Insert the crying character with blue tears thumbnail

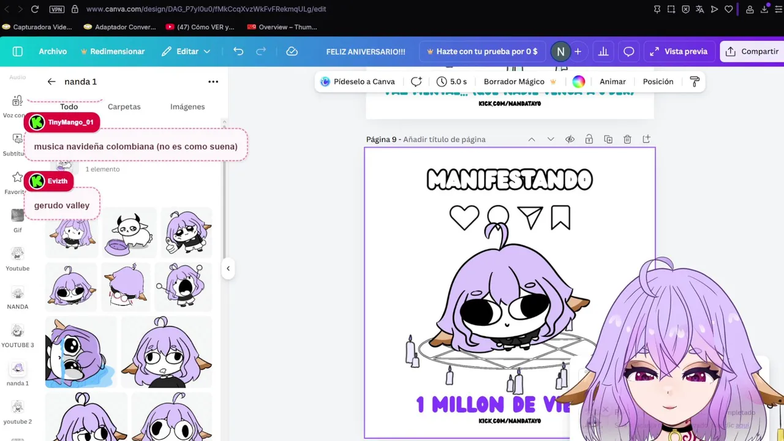(80, 352)
